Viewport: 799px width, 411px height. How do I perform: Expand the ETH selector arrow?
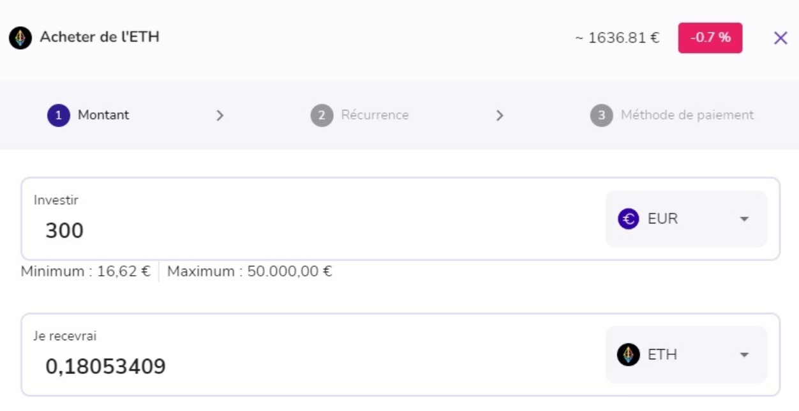click(743, 355)
